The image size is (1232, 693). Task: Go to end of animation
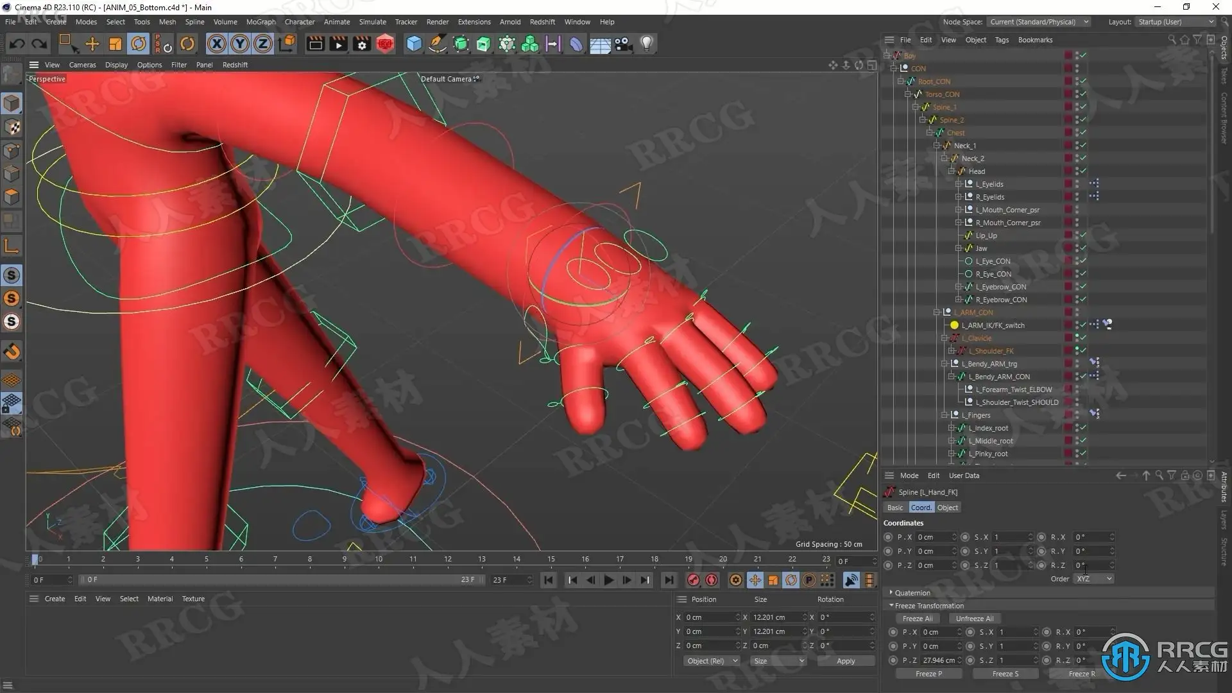(x=669, y=580)
